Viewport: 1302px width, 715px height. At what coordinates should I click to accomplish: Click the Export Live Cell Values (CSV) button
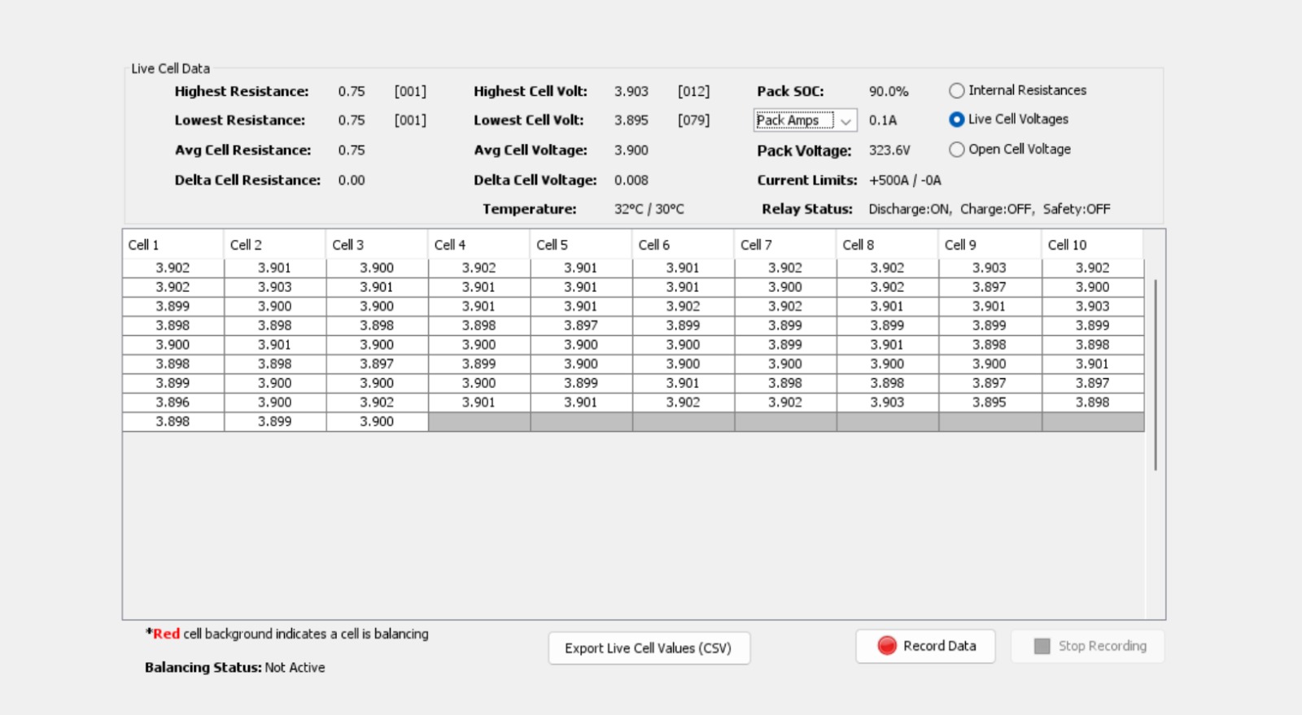pyautogui.click(x=649, y=648)
